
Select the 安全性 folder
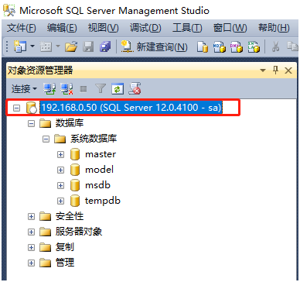tap(70, 216)
